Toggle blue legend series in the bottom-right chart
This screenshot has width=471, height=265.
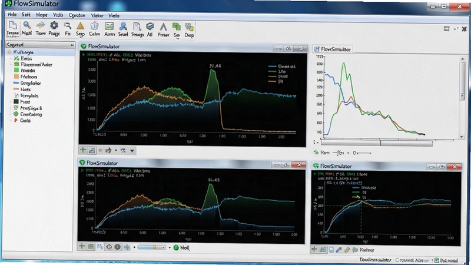point(363,187)
